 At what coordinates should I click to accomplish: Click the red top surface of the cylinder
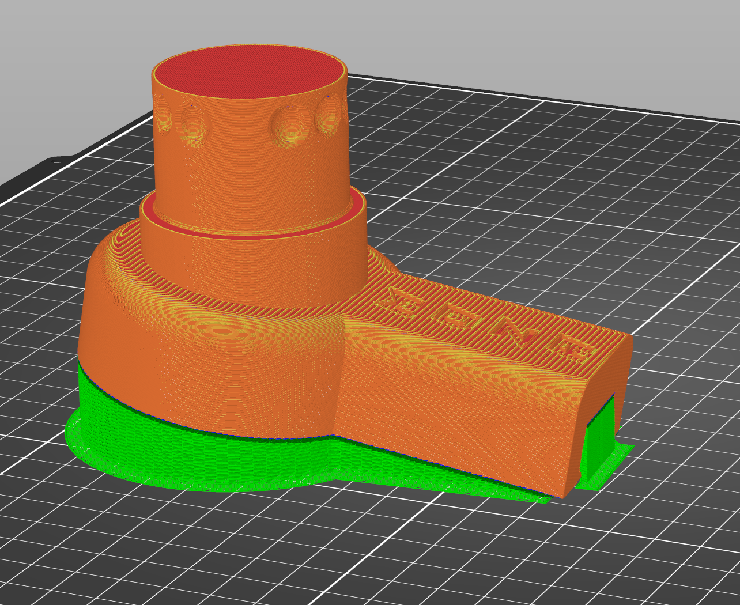click(249, 71)
